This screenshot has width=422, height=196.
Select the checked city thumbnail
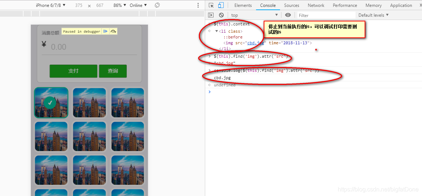pyautogui.click(x=51, y=103)
